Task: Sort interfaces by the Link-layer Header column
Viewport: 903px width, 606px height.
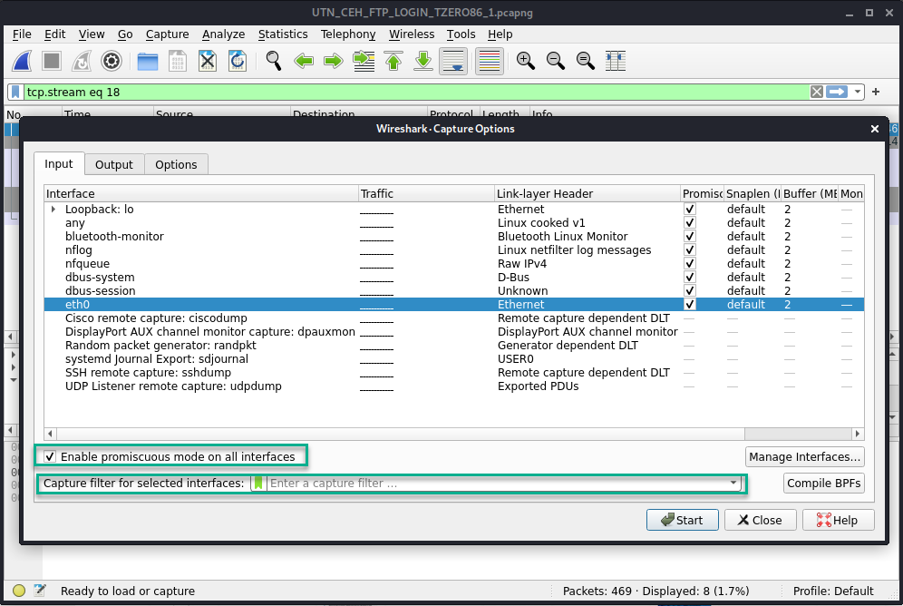Action: (x=587, y=193)
